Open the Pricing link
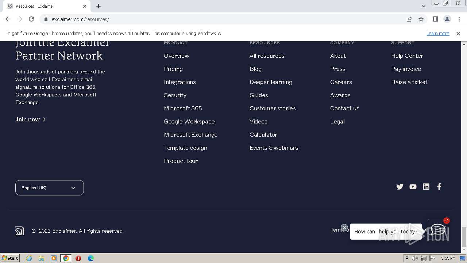The image size is (467, 263). click(x=173, y=69)
